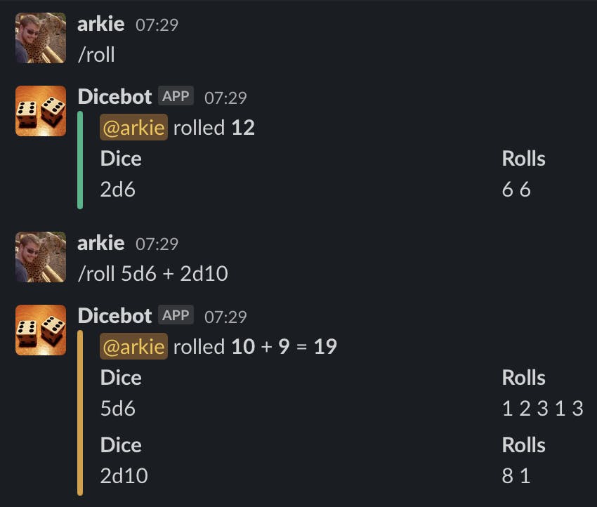This screenshot has width=597, height=507.
Task: Click the APP badge next to Dicebot
Action: 174,96
